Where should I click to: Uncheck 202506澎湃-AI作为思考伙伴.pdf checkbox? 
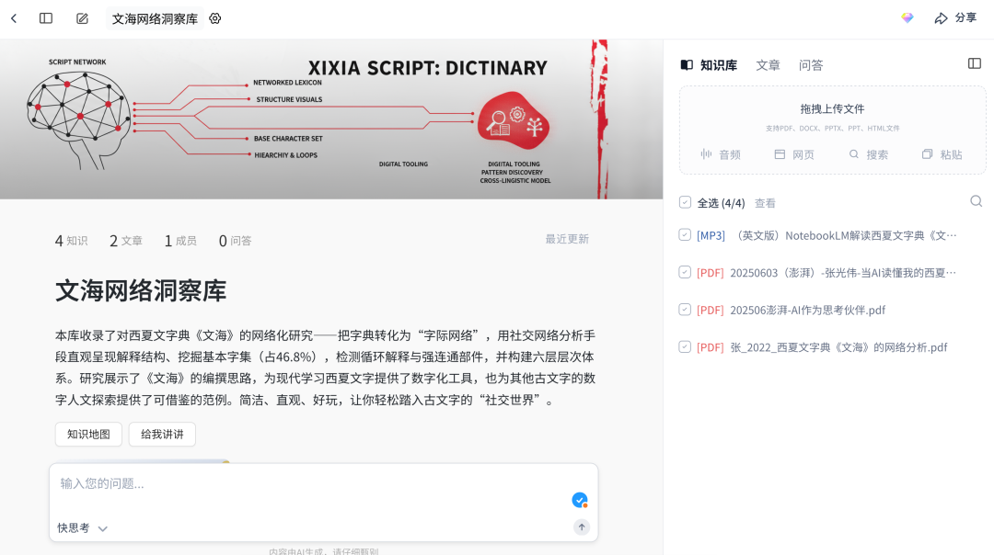[685, 310]
